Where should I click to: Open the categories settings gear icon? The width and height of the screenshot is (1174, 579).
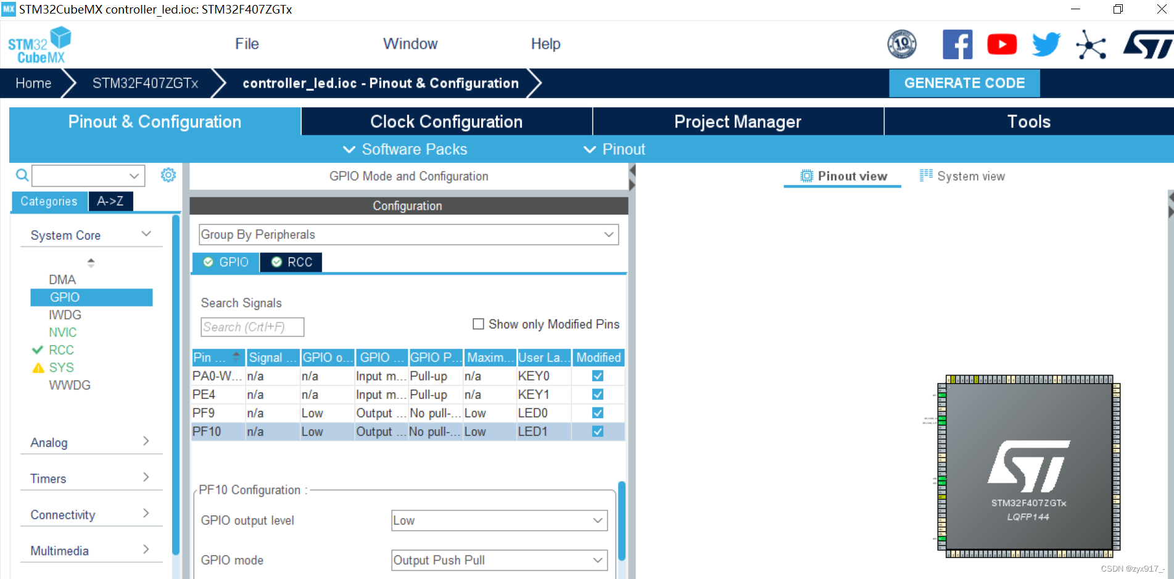[168, 175]
